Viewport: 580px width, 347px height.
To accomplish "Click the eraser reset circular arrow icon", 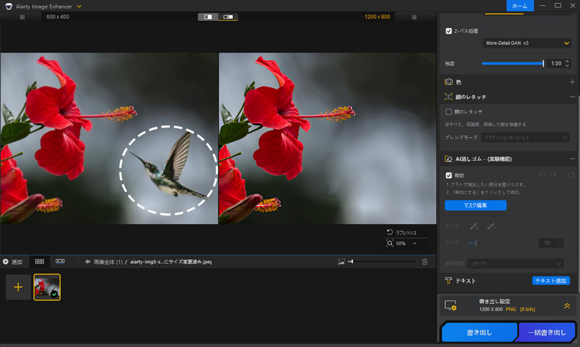I will 571,175.
